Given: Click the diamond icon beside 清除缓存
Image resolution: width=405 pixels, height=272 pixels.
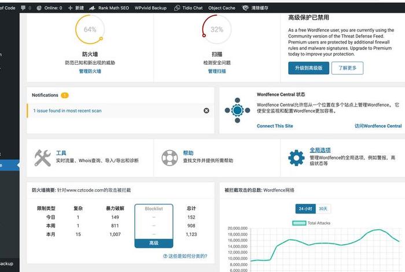Looking at the screenshot, I should 245,8.
